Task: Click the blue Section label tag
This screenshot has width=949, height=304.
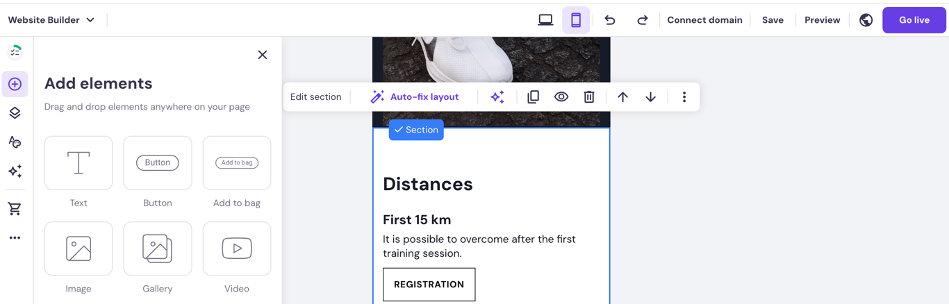Action: [416, 130]
